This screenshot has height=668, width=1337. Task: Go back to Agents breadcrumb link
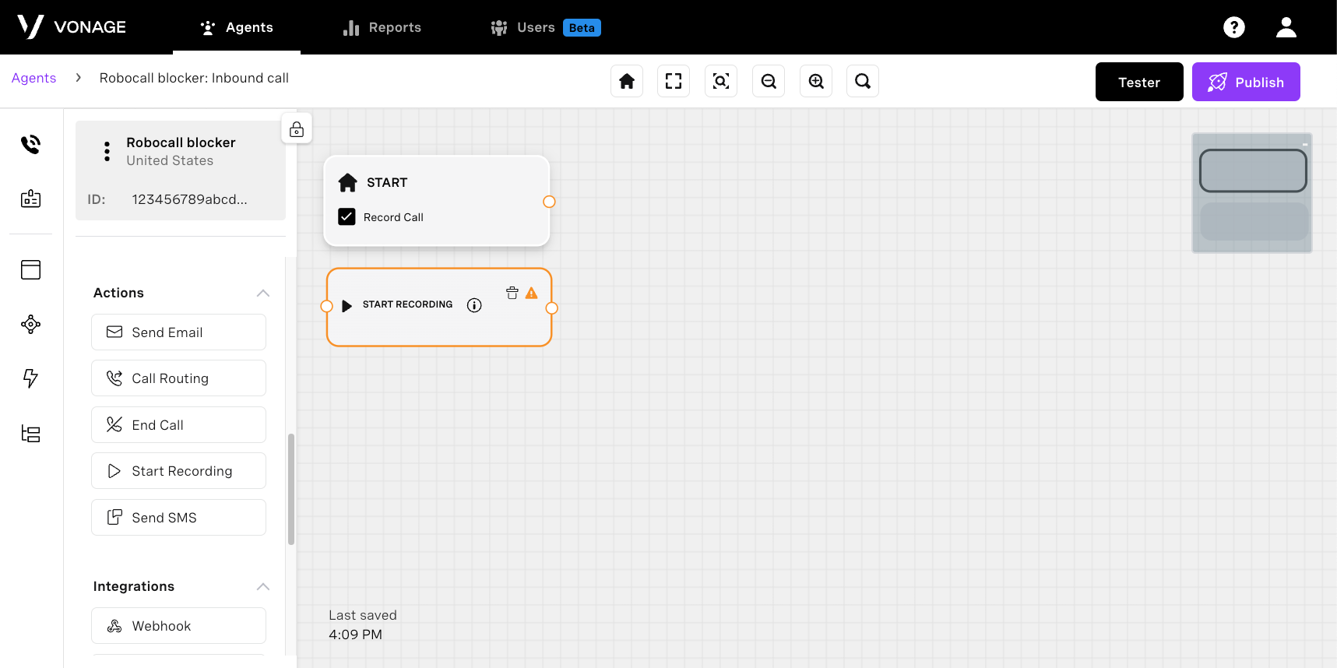point(33,78)
